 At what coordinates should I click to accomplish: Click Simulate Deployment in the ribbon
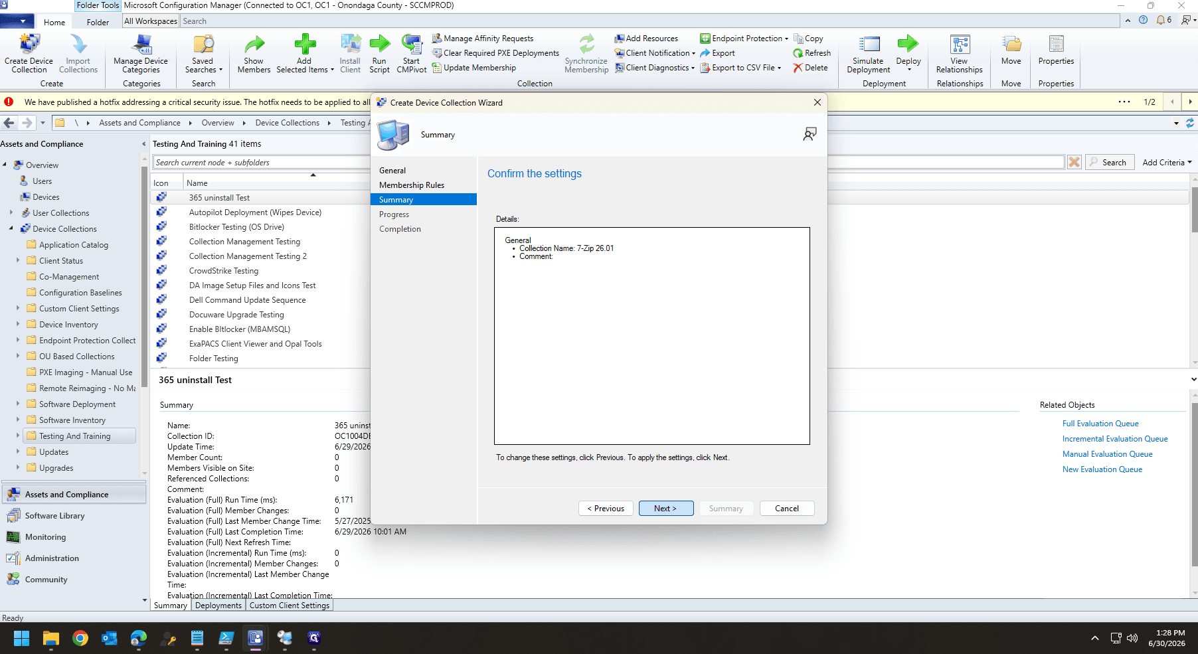tap(869, 54)
